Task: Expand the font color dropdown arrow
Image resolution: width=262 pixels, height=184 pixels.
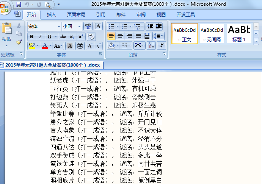Action: pyautogui.click(x=50, y=46)
